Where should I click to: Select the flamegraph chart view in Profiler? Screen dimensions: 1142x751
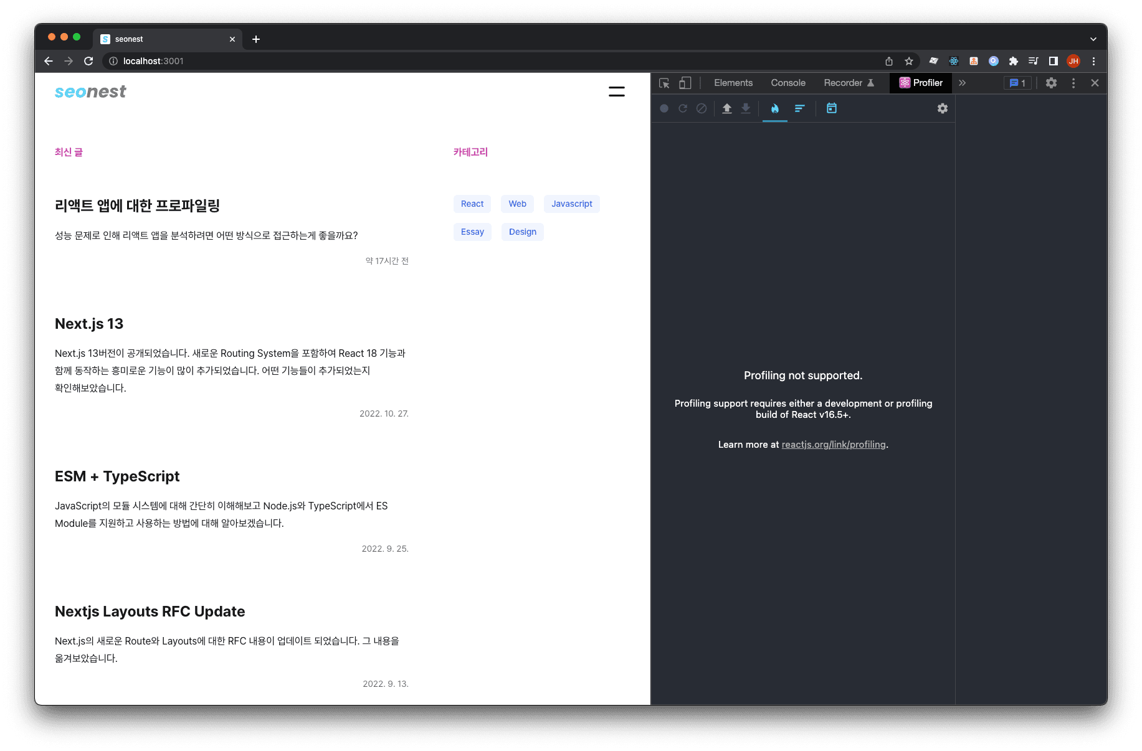(x=774, y=108)
